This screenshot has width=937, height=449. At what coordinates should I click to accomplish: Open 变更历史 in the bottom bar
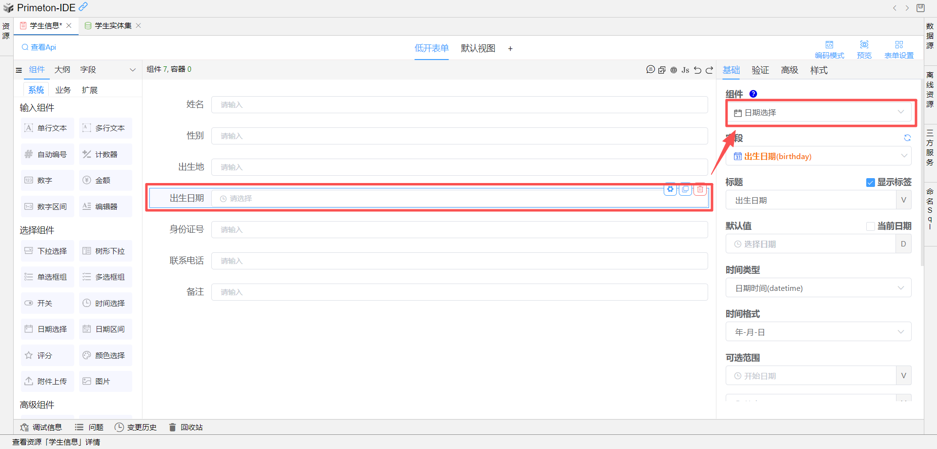pyautogui.click(x=136, y=428)
